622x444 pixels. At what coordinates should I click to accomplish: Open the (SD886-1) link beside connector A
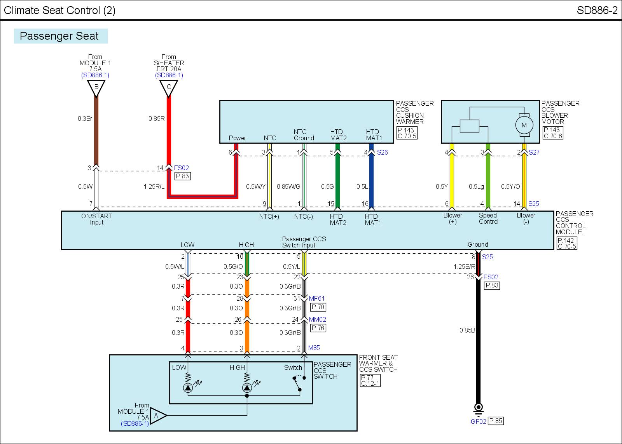pos(135,424)
